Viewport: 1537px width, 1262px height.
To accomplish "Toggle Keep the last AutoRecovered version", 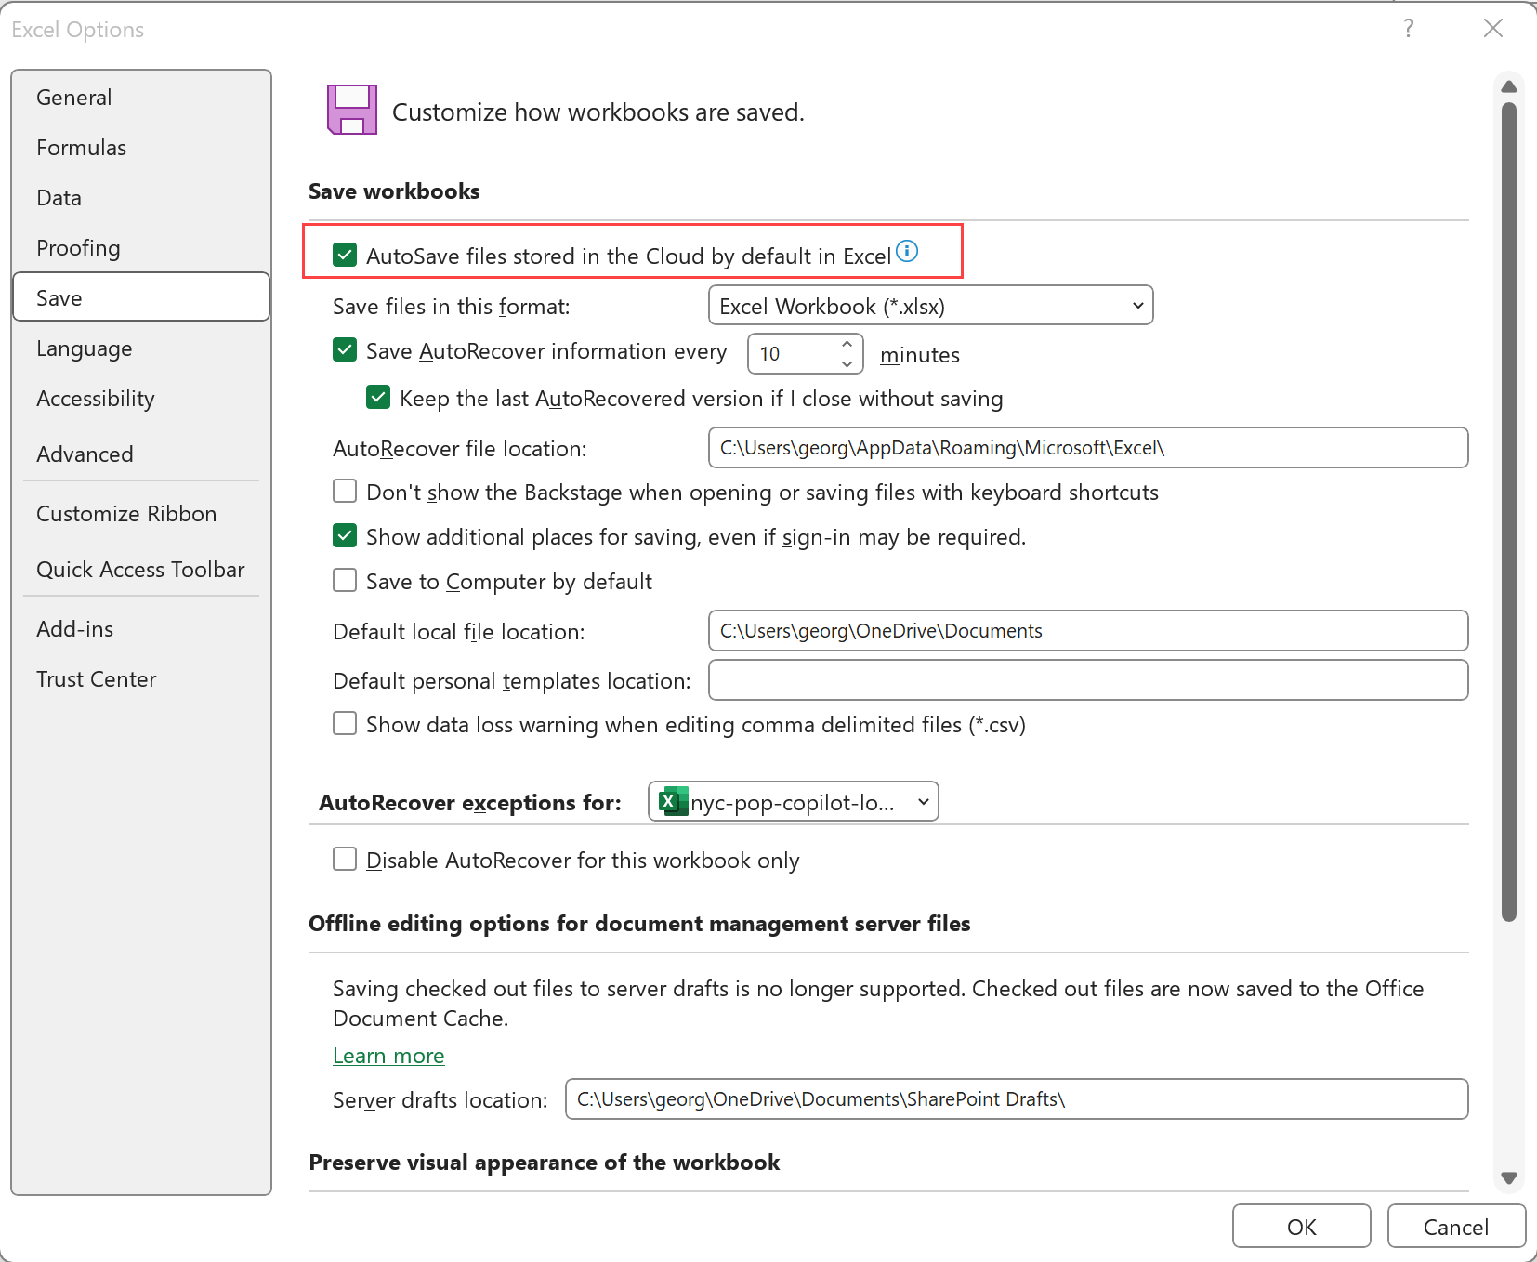I will click(x=378, y=398).
